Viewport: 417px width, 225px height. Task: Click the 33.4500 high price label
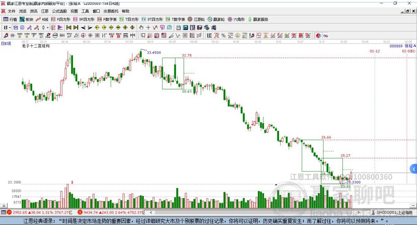[154, 52]
